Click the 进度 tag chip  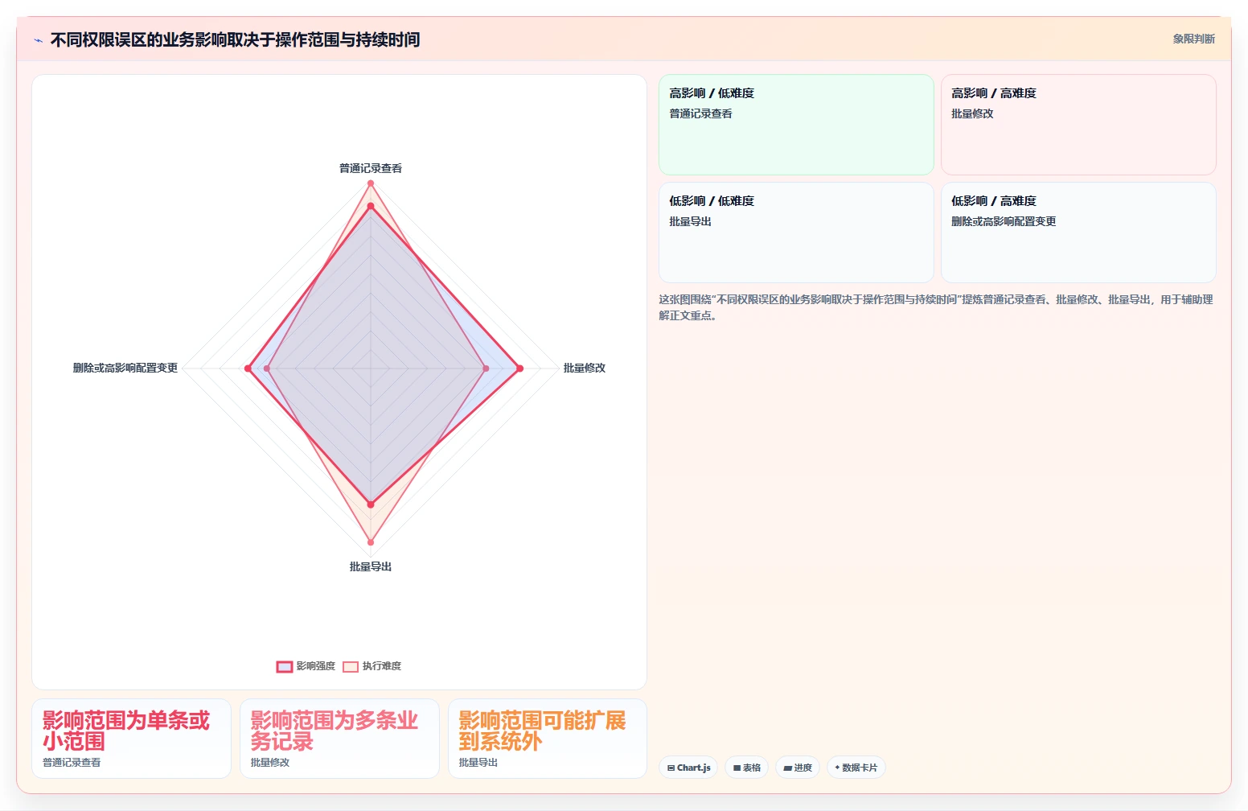798,768
